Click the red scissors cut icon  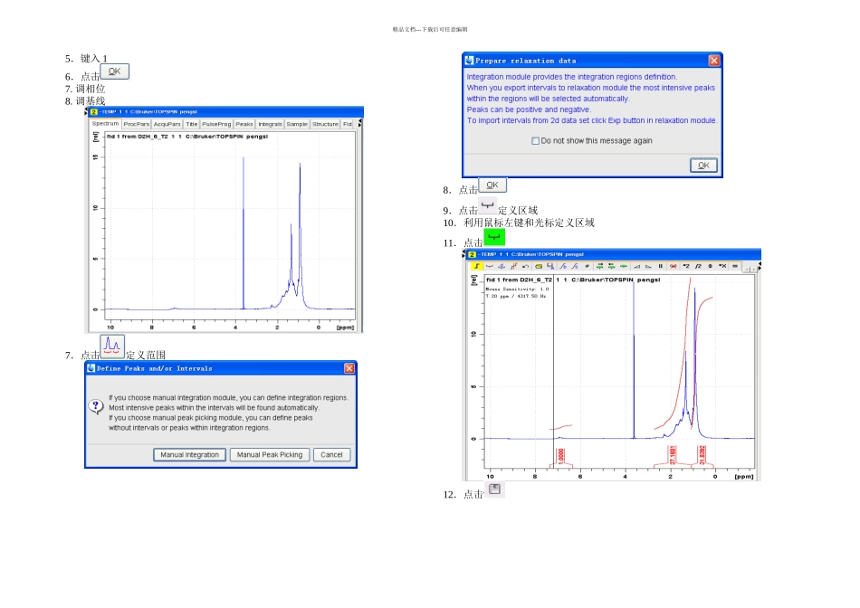click(x=674, y=266)
